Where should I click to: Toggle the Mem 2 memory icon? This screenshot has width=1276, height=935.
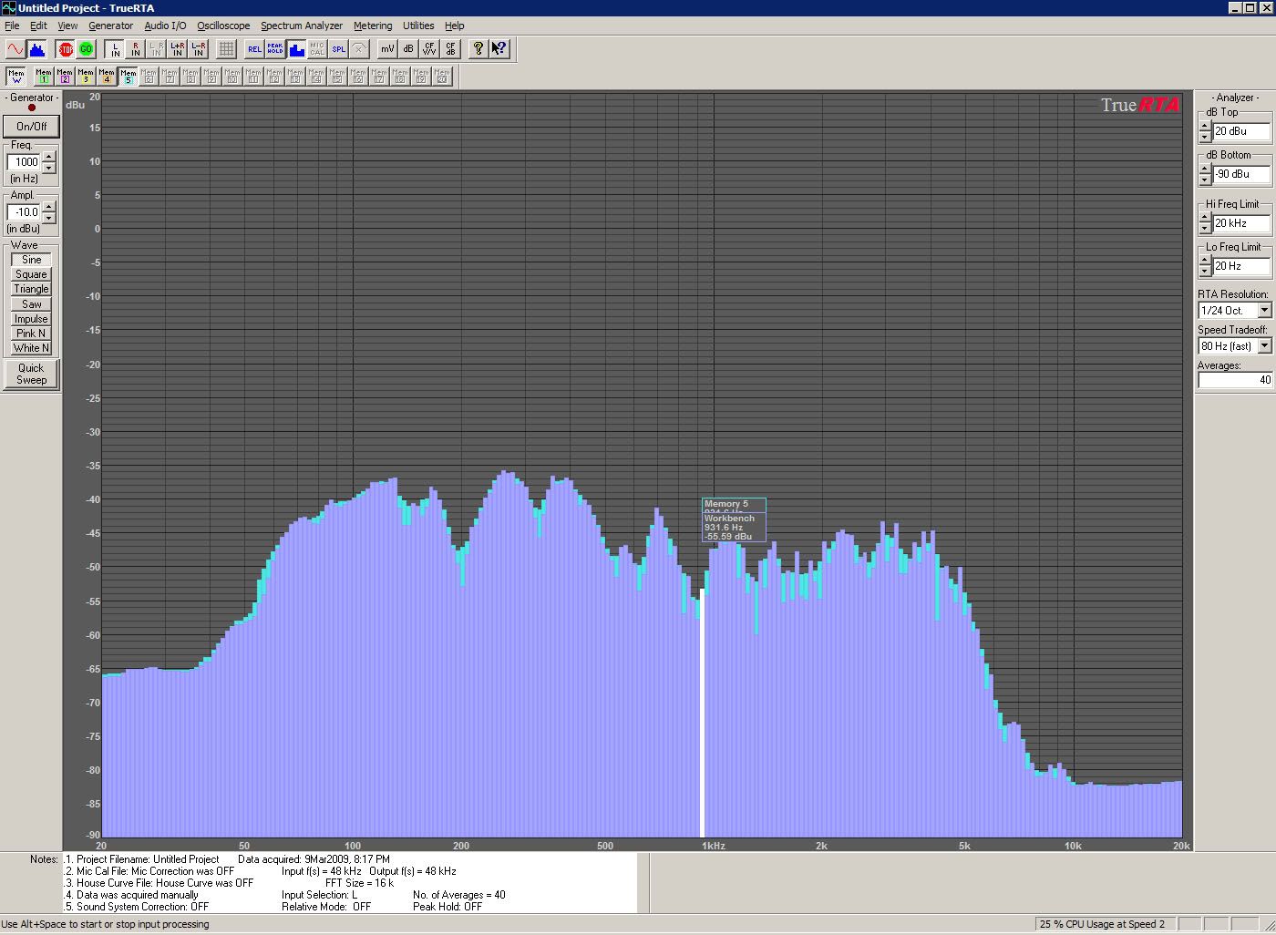click(65, 77)
